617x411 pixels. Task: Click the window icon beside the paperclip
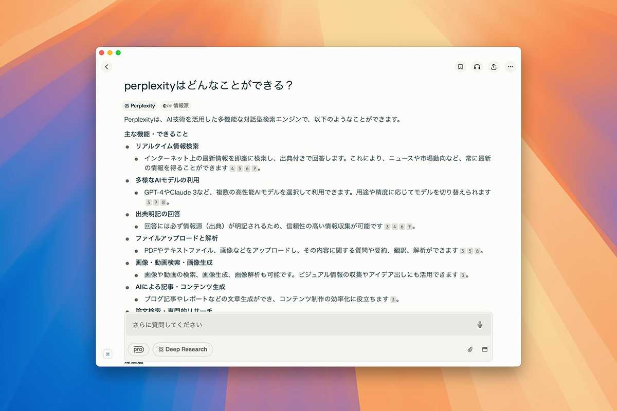(x=484, y=349)
